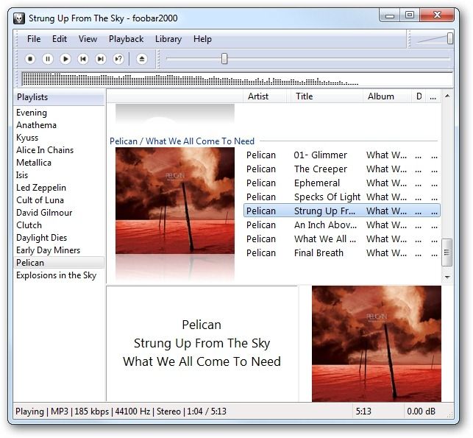Viewport: 473px width, 438px height.
Task: Open the Help menu
Action: point(202,39)
